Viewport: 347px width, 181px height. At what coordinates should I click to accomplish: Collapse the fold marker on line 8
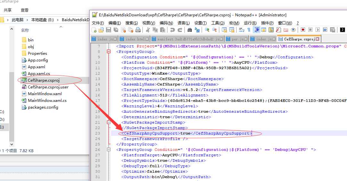click(x=109, y=52)
